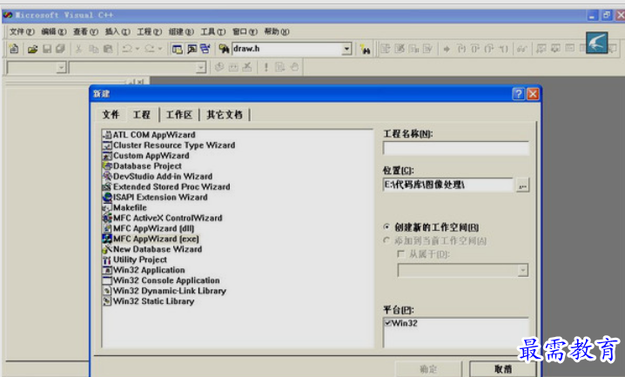Open the 文件 menu
625x377 pixels.
click(22, 31)
